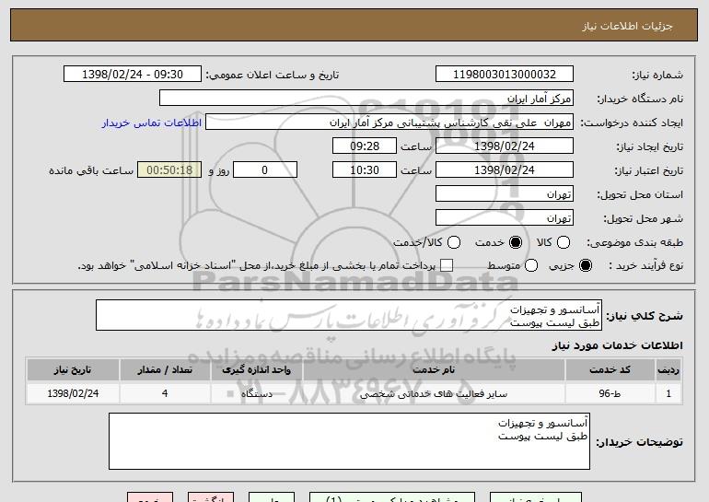Image resolution: width=709 pixels, height=502 pixels.
Task: Click the اطلاعات خدمات مورد نیاز heading
Action: click(617, 345)
